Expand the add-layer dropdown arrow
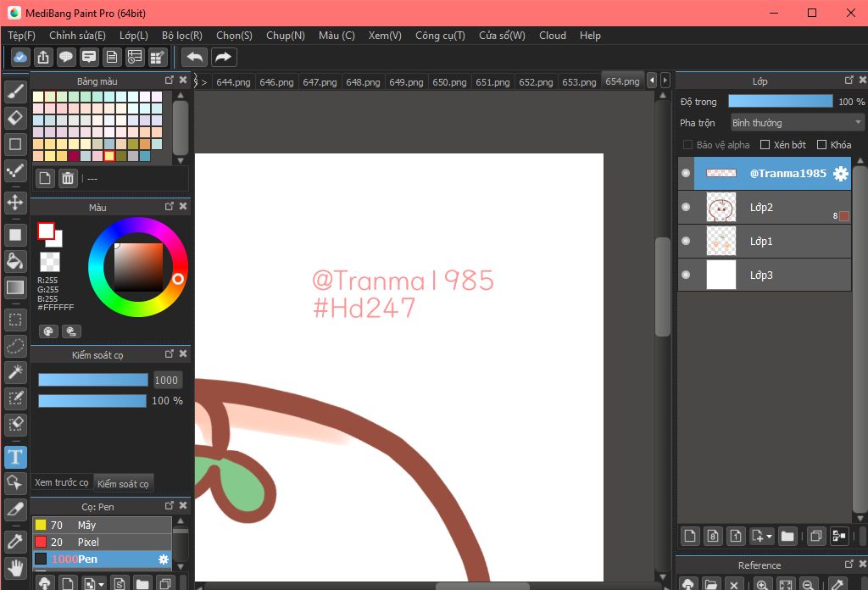Screen dimensions: 868x590 [769, 537]
